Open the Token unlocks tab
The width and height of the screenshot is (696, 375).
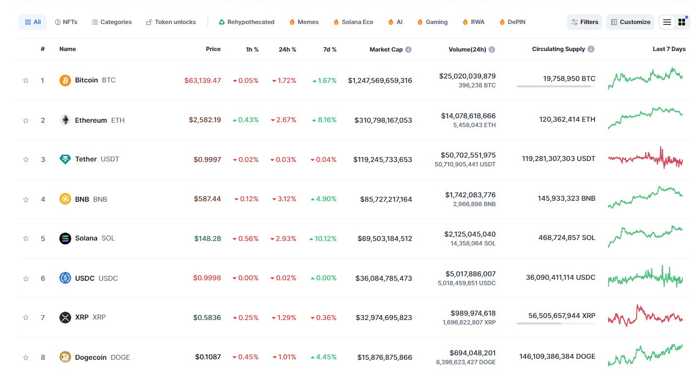pos(171,22)
